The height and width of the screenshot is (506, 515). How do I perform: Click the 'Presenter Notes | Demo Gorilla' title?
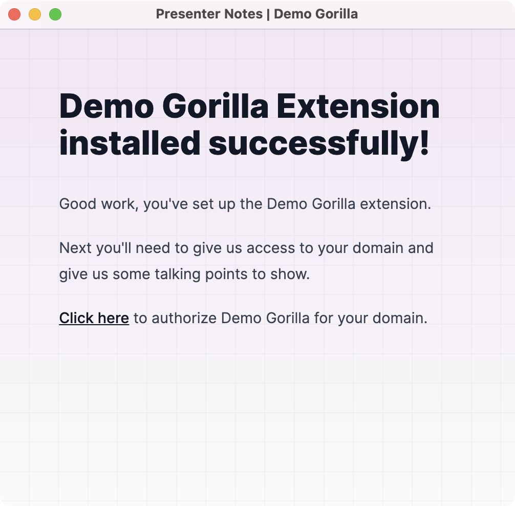tap(257, 14)
